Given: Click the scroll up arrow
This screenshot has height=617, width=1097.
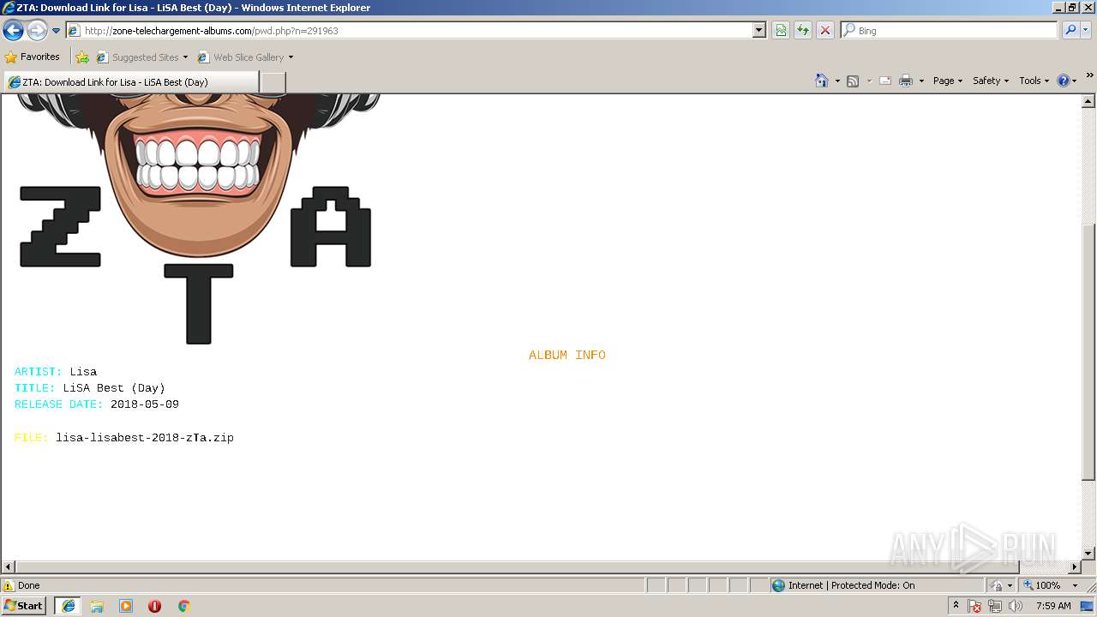Looking at the screenshot, I should pos(1088,101).
